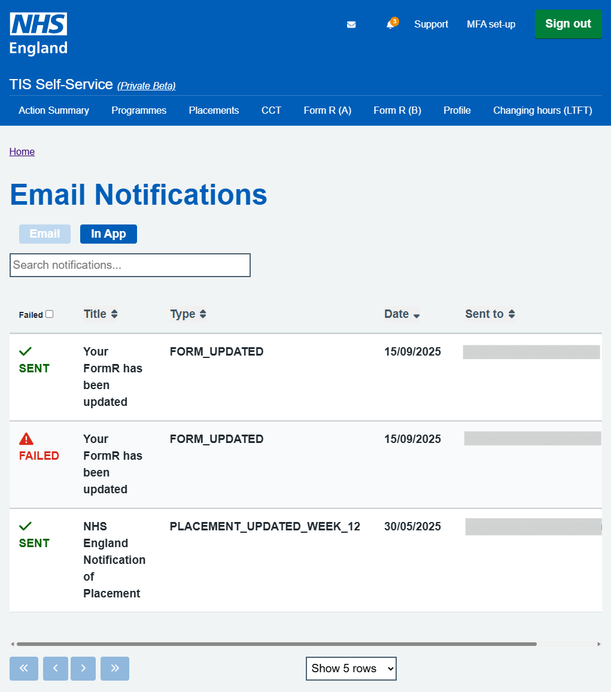The image size is (611, 692).
Task: Follow the Home breadcrumb link
Action: point(22,151)
